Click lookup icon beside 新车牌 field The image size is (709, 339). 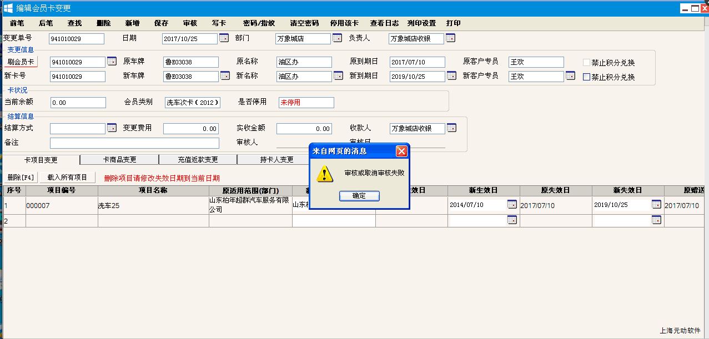coord(225,76)
